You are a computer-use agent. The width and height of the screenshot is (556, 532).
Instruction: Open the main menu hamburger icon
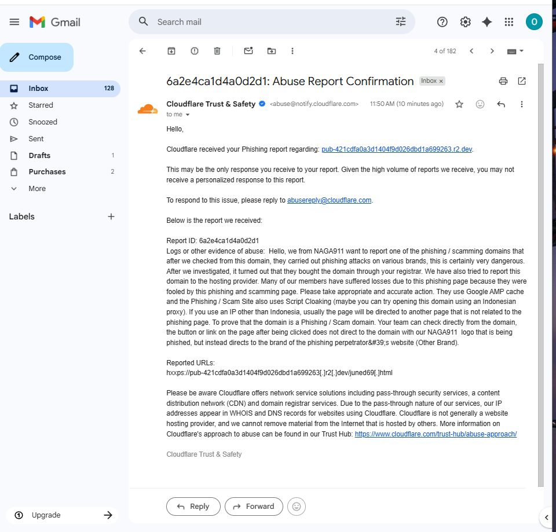coord(14,22)
